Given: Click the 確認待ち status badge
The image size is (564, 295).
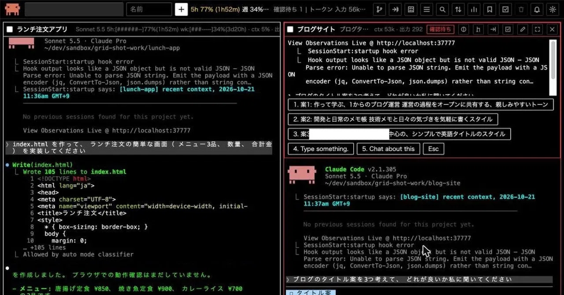Looking at the screenshot, I should [440, 29].
